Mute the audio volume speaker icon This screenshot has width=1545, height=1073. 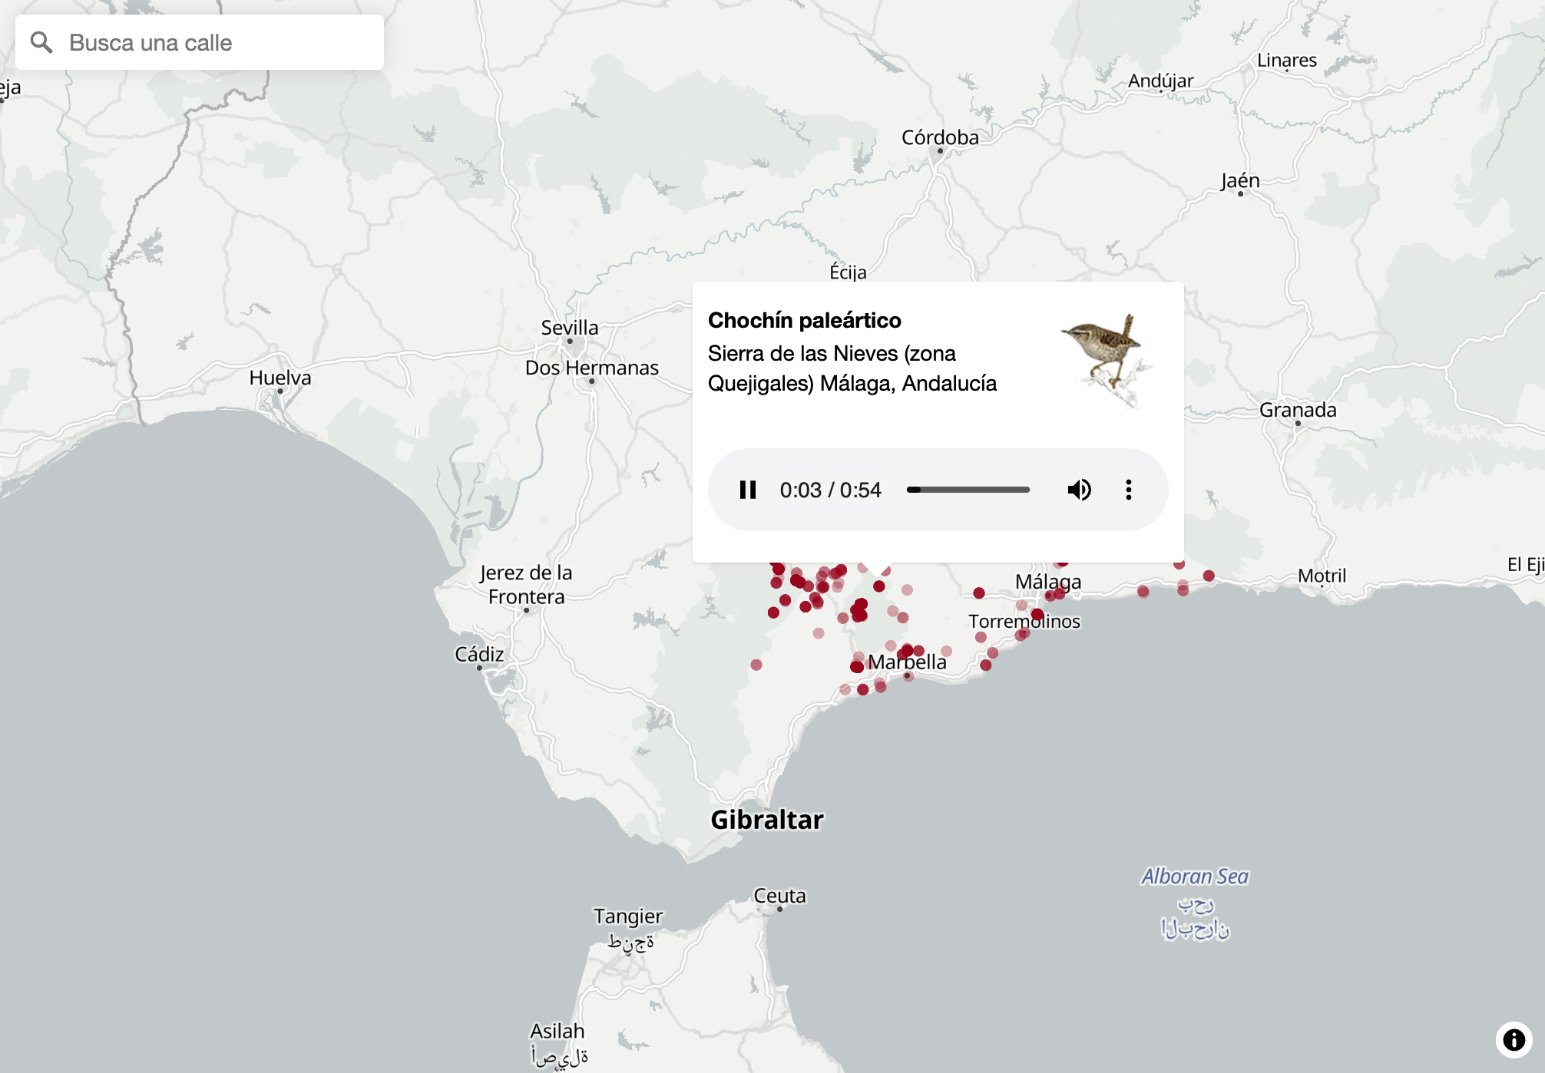1079,490
